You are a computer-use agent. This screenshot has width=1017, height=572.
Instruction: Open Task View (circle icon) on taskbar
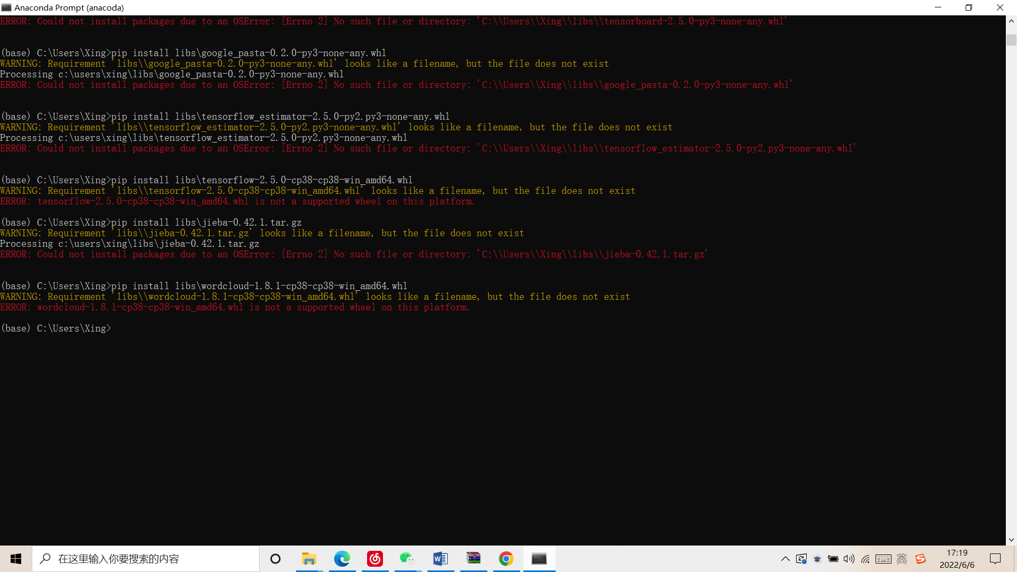pos(275,559)
